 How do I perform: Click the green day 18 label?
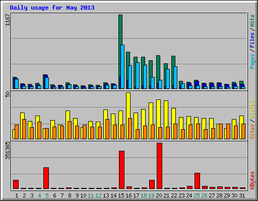144,195
